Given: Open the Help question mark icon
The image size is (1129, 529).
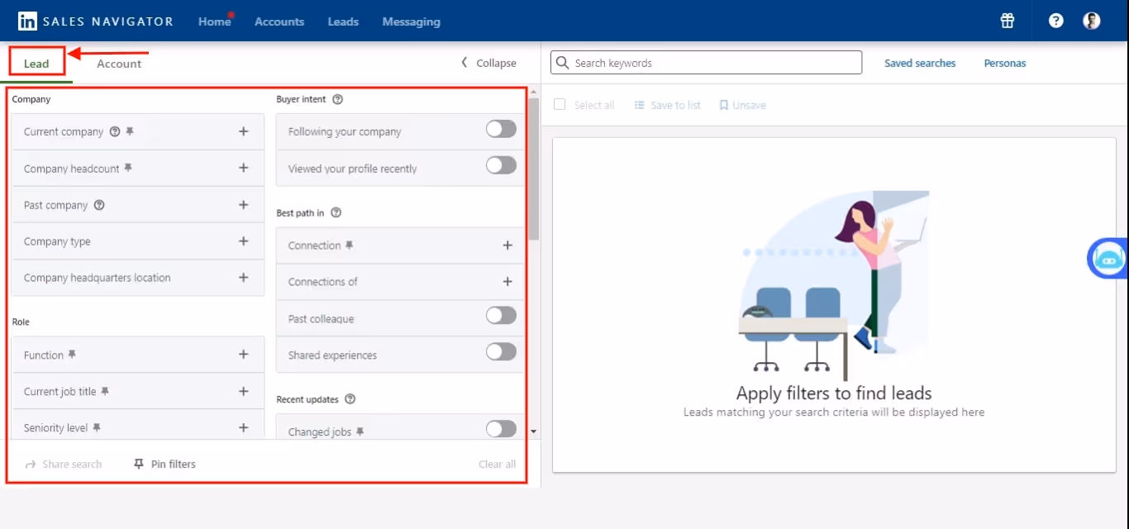Looking at the screenshot, I should [x=1055, y=21].
